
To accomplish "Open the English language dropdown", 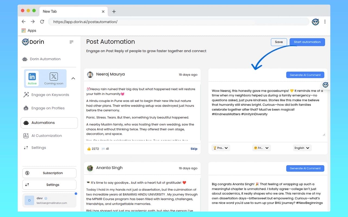I will [302, 148].
